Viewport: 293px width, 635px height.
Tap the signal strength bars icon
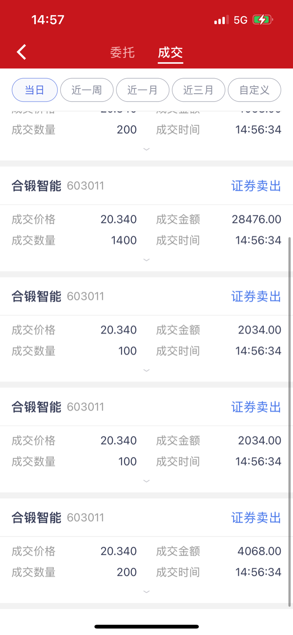221,19
